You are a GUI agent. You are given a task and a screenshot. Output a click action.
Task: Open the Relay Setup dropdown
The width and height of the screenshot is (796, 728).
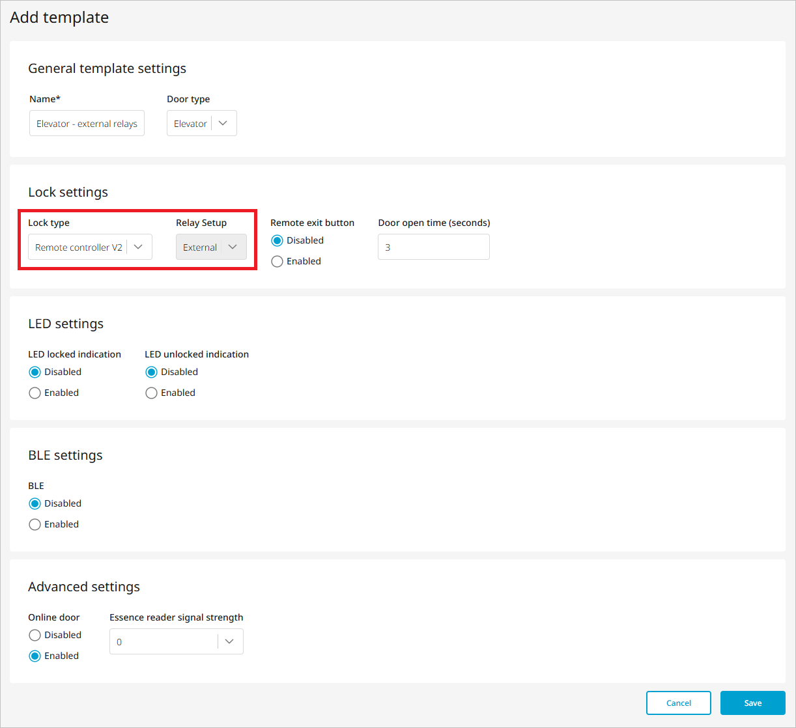point(210,247)
